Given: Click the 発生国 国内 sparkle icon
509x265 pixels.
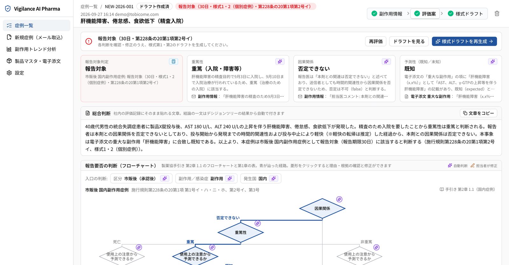Looking at the screenshot, I should coord(274,178).
